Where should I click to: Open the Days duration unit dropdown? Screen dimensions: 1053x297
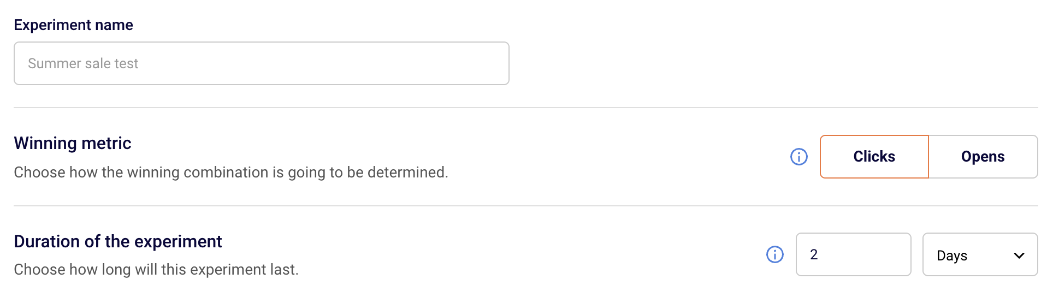980,255
